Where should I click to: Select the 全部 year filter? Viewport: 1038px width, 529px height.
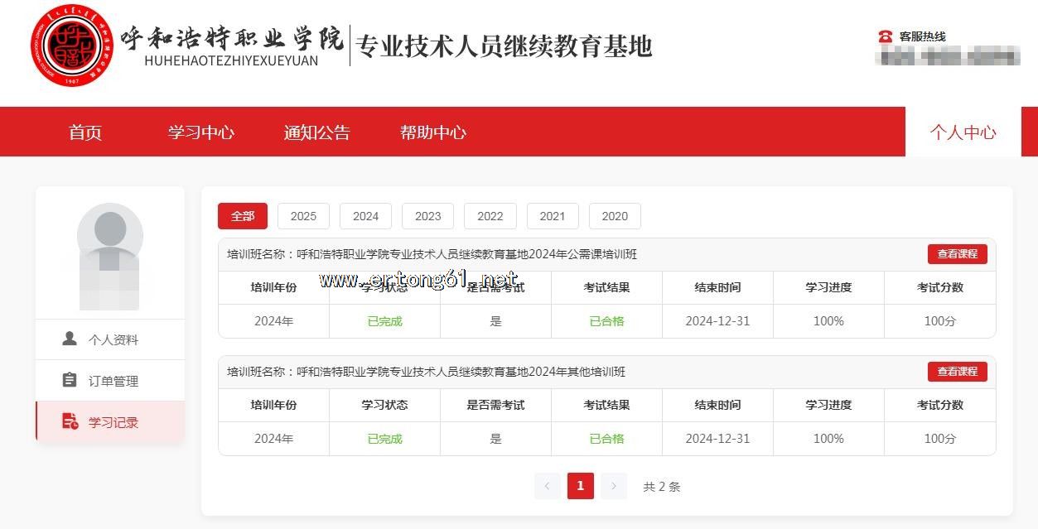pos(243,216)
